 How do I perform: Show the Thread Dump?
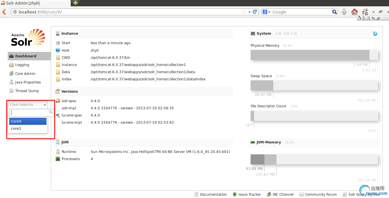(29, 91)
